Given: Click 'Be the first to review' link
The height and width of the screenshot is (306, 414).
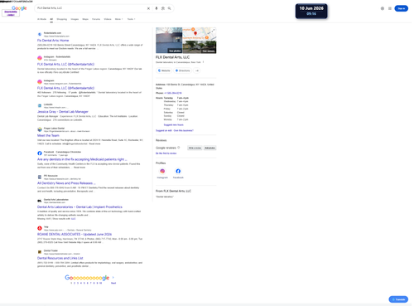Looking at the screenshot, I should coord(166,153).
